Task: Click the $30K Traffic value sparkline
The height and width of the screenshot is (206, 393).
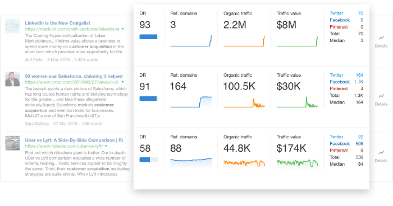Action: [x=297, y=102]
